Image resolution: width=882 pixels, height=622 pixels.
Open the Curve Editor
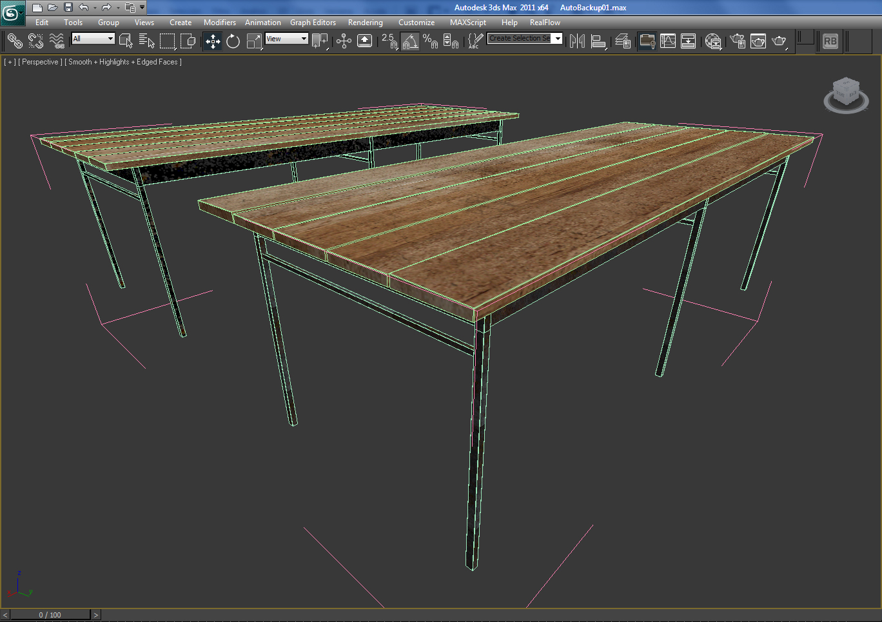[668, 41]
